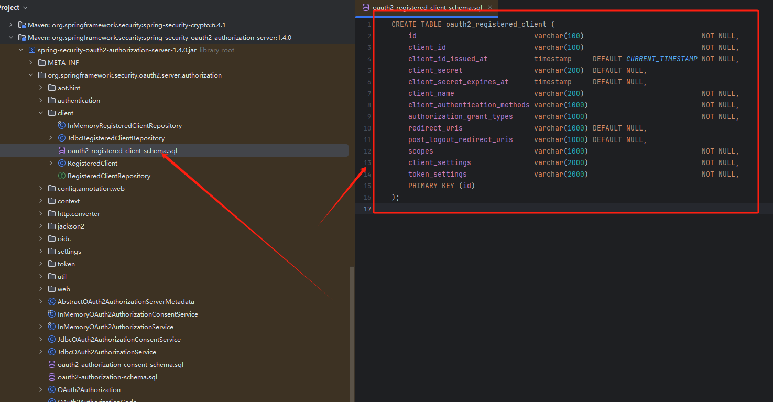Viewport: 773px width, 402px height.
Task: Expand the aot.hint package
Action: click(x=41, y=88)
